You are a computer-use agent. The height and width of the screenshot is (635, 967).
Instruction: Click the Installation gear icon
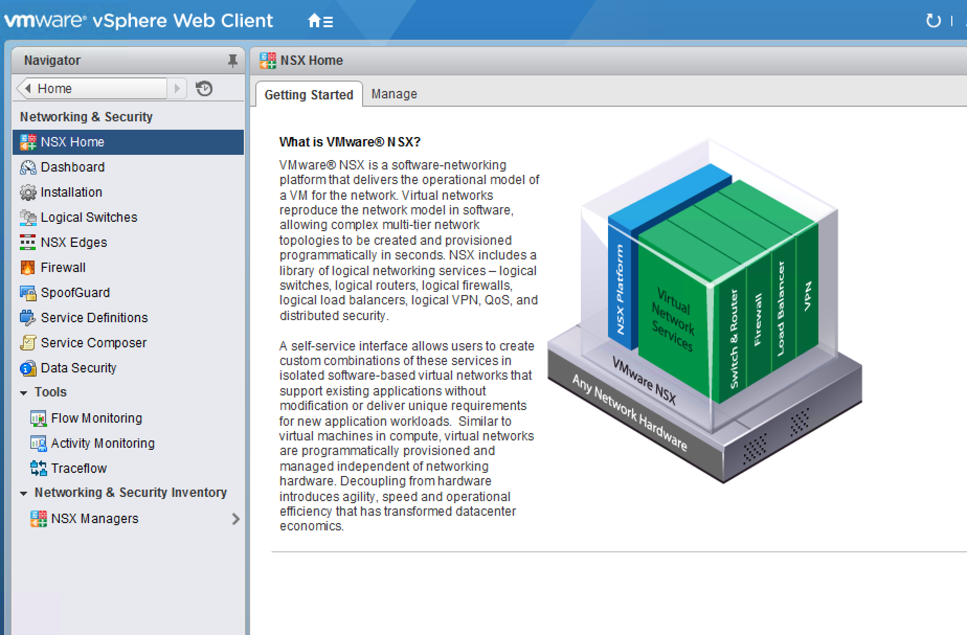(x=28, y=192)
